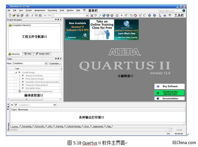Show the Extra Info messages tab
This screenshot has height=147, width=198.
40,126
